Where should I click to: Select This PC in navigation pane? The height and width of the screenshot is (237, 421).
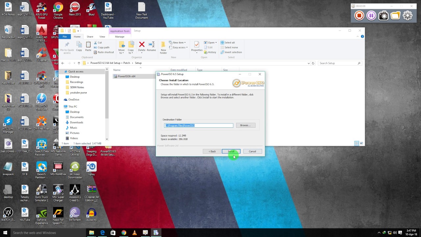pos(73,107)
